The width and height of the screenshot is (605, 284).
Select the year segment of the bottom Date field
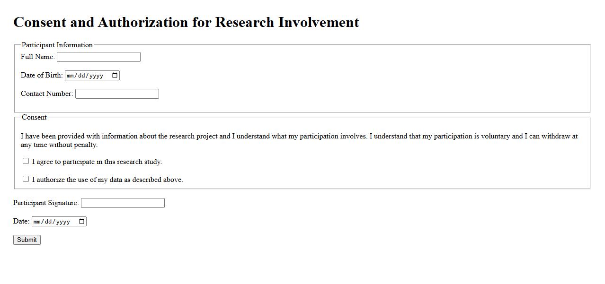coord(63,222)
